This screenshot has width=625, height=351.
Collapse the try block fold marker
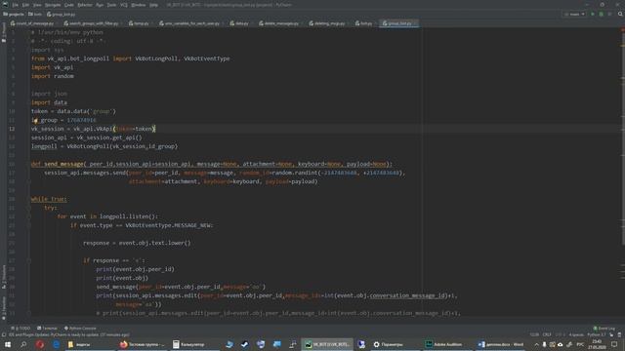[x=29, y=208]
